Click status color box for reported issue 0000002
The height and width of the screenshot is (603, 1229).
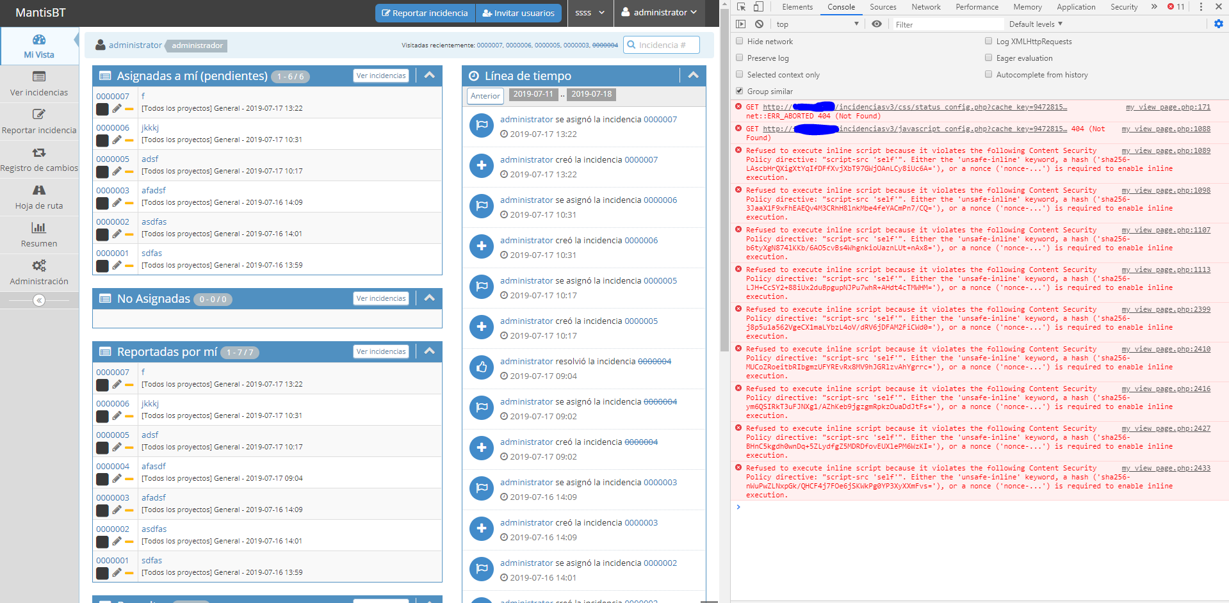pos(102,542)
